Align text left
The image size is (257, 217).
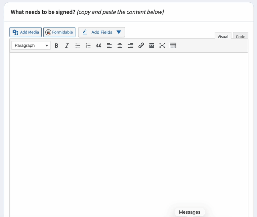tap(109, 45)
